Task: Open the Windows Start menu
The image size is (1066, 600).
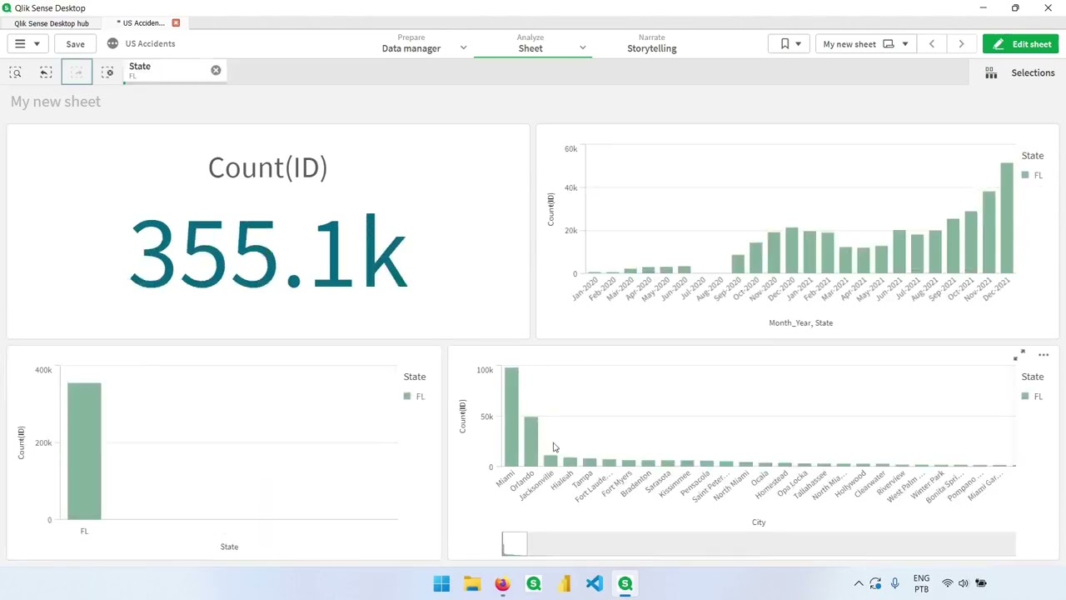Action: point(441,584)
